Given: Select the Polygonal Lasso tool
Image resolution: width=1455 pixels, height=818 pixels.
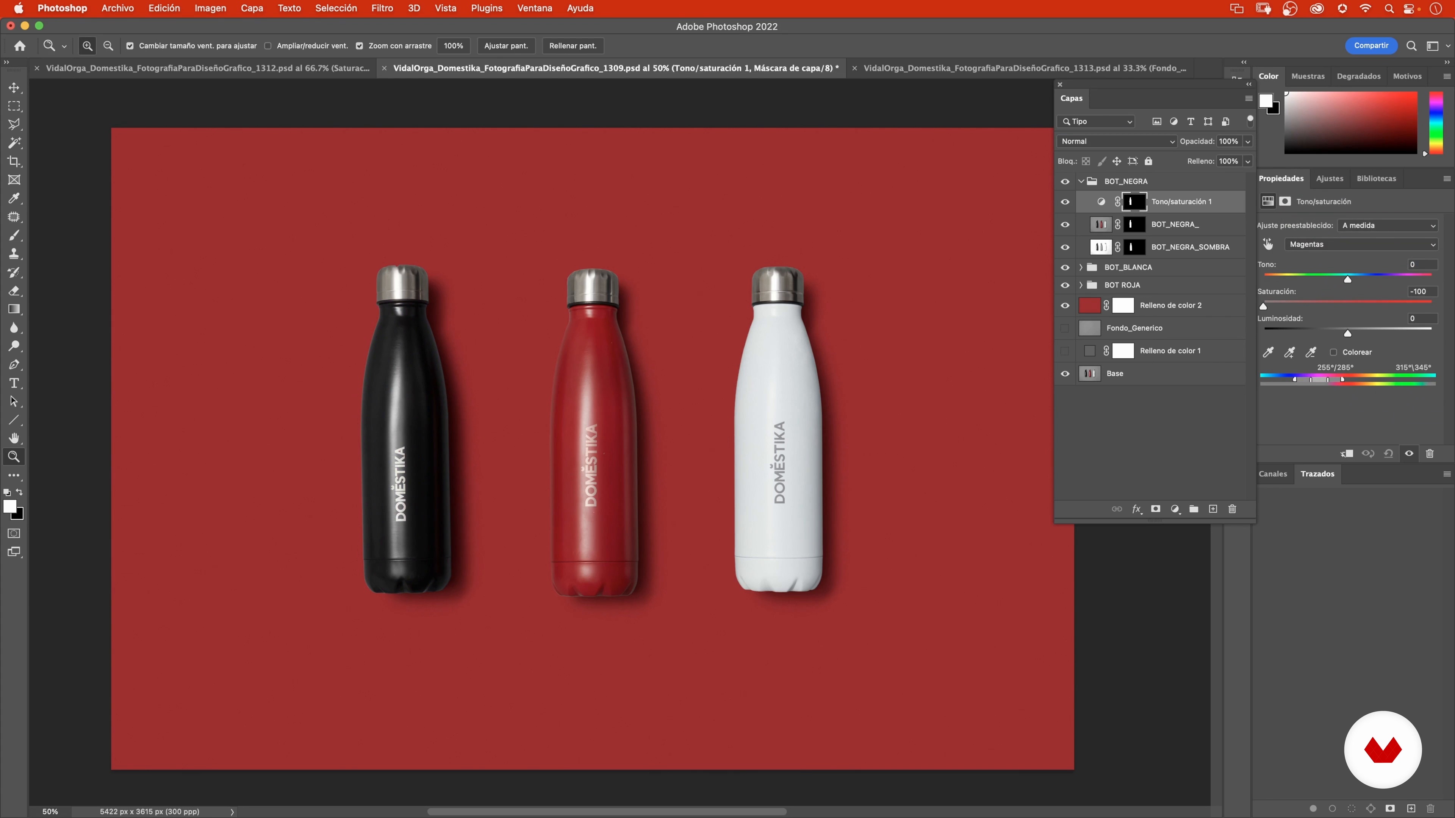Looking at the screenshot, I should [14, 124].
